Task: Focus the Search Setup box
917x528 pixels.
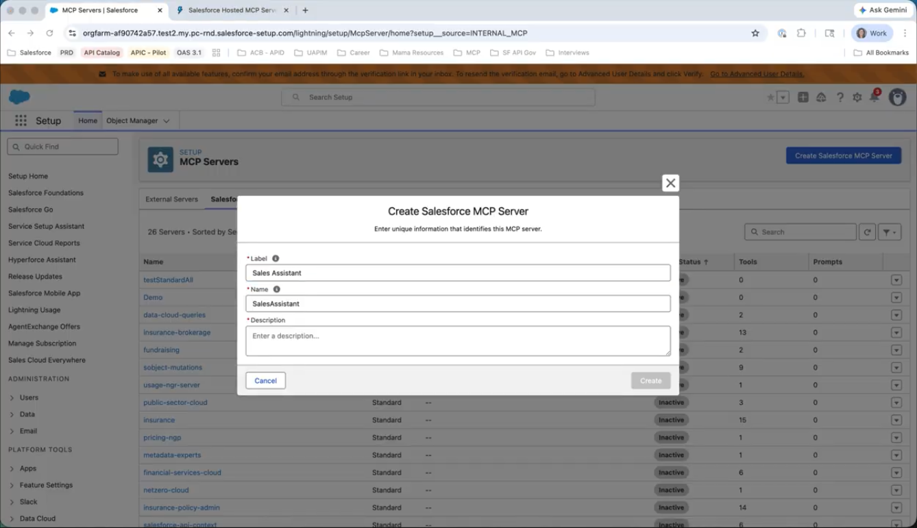Action: pyautogui.click(x=438, y=97)
